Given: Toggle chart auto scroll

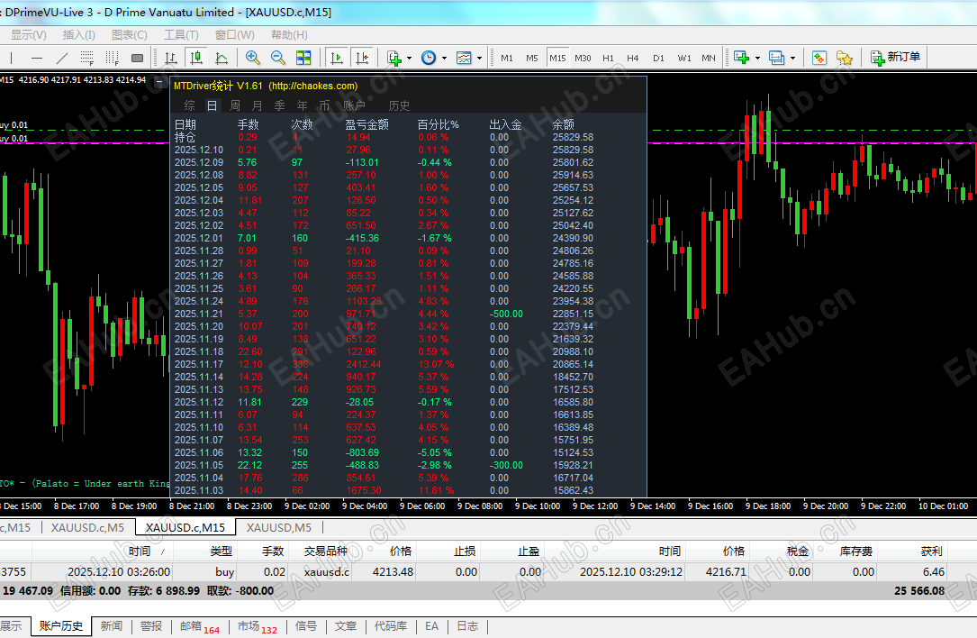Looking at the screenshot, I should [x=337, y=58].
